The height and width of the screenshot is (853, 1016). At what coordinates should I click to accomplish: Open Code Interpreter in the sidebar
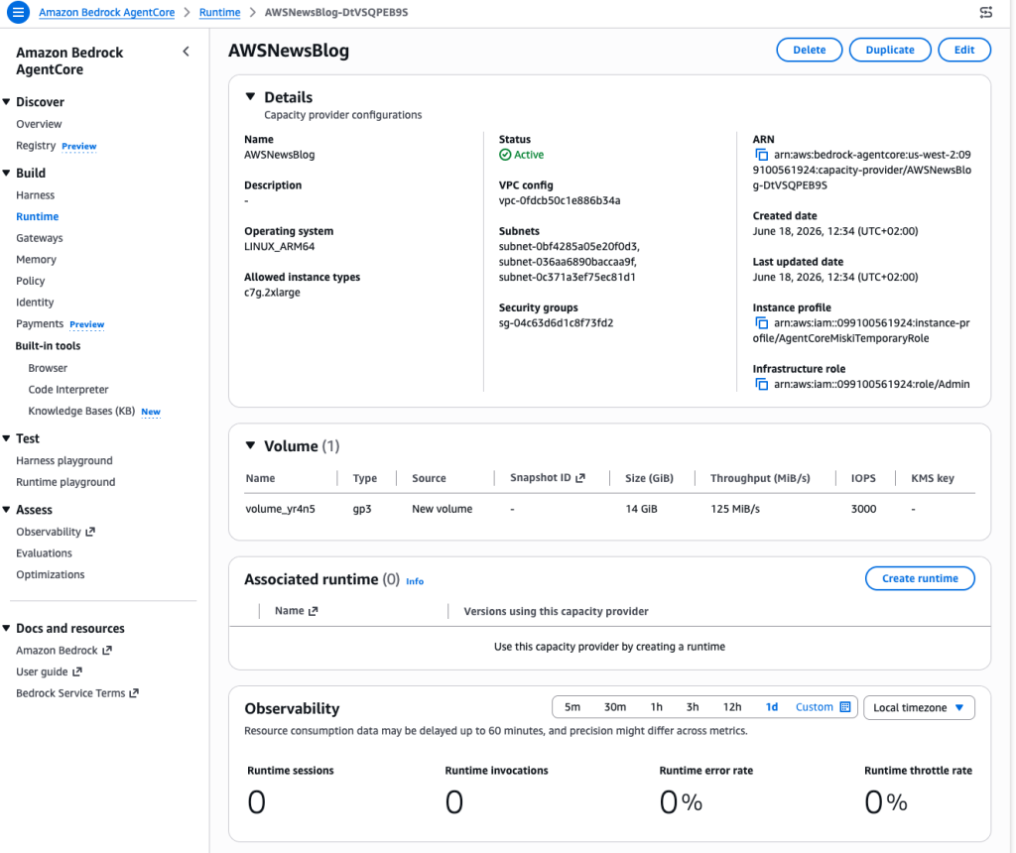click(68, 389)
